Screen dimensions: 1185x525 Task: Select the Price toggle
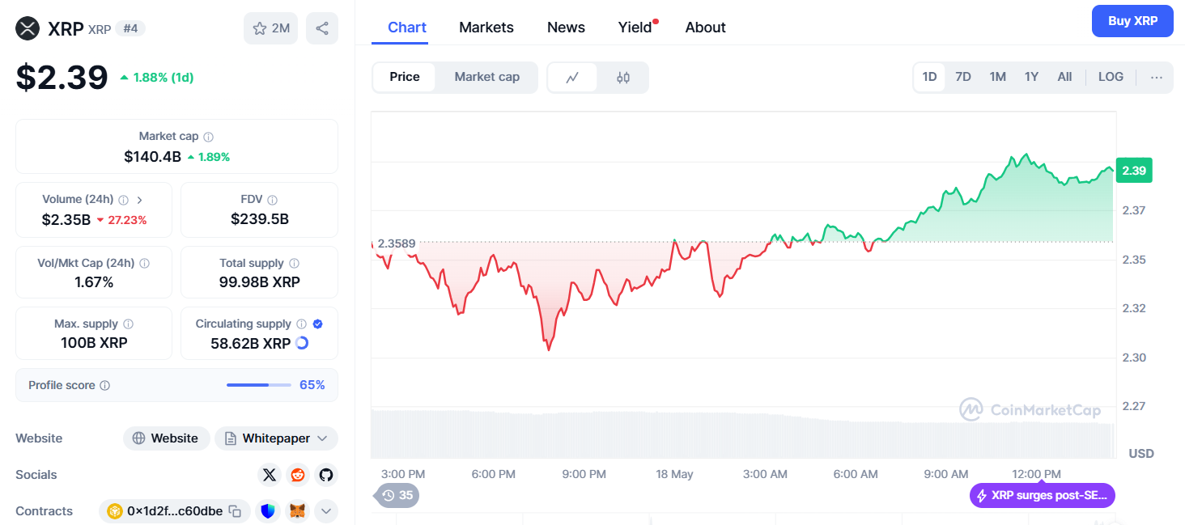point(405,77)
